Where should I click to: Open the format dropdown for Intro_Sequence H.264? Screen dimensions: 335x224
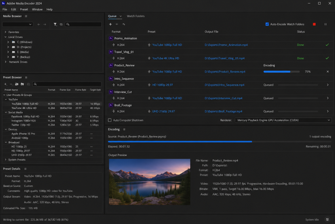tap(114, 85)
